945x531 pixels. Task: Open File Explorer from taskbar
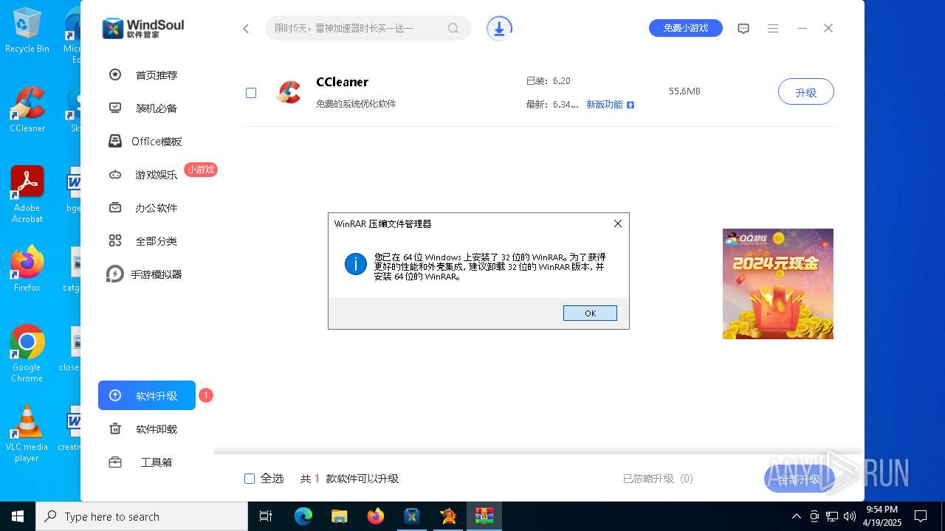point(339,516)
